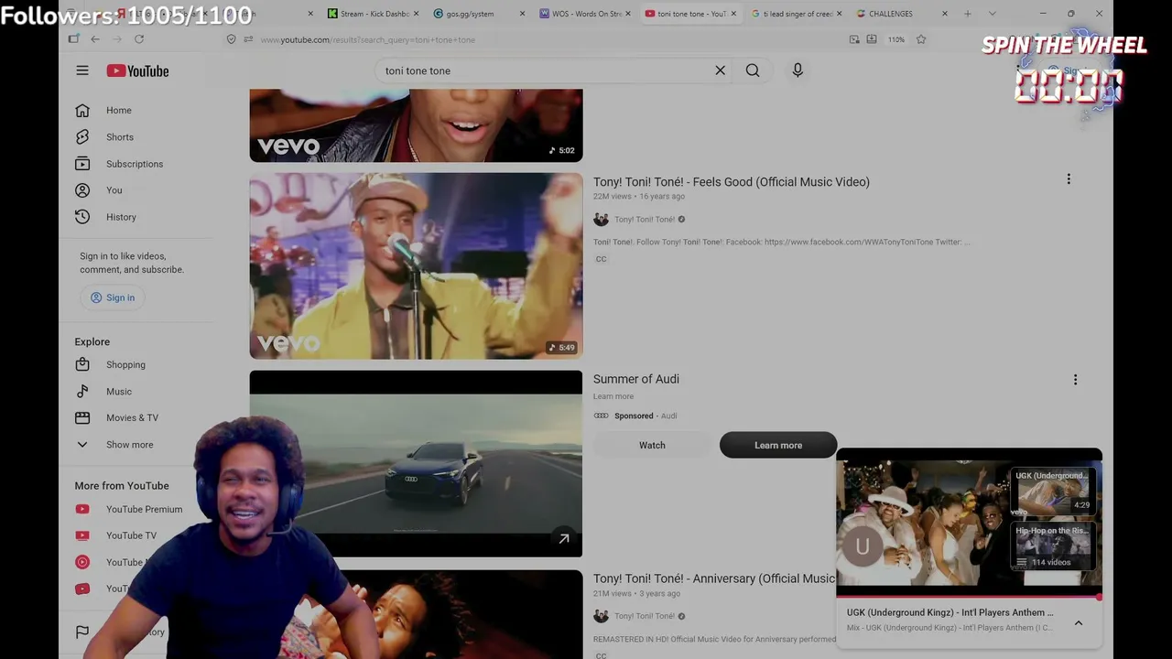Screen dimensions: 1172x659
Task: Open the Summer of Audi ad title
Action: tap(636, 379)
